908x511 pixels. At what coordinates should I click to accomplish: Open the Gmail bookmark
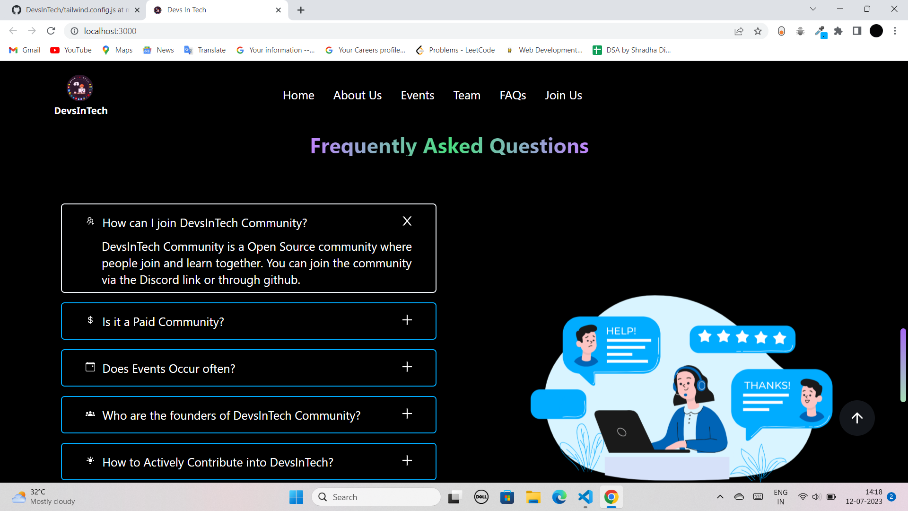(x=25, y=50)
